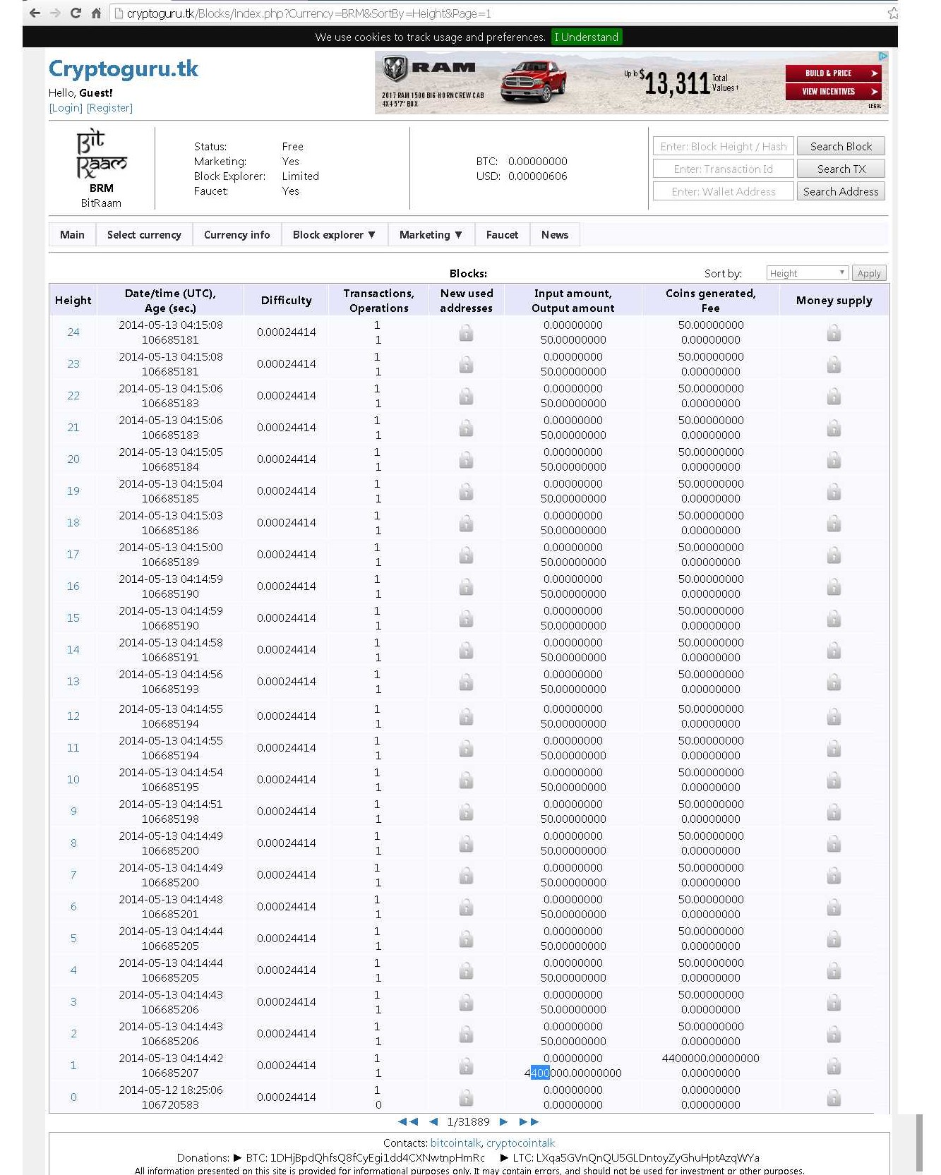The width and height of the screenshot is (941, 1175).
Task: Click the browser forward arrow
Action: [55, 13]
